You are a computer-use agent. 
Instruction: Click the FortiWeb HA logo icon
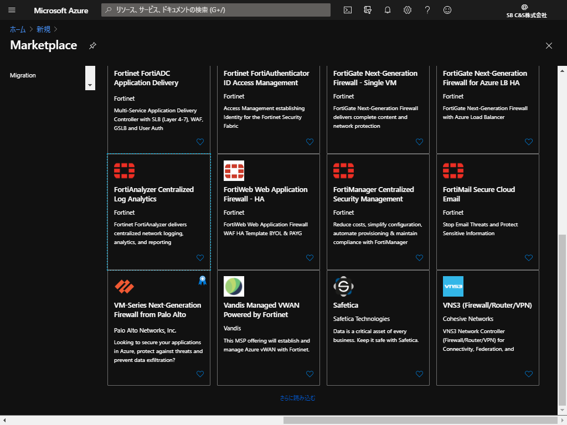coord(234,170)
